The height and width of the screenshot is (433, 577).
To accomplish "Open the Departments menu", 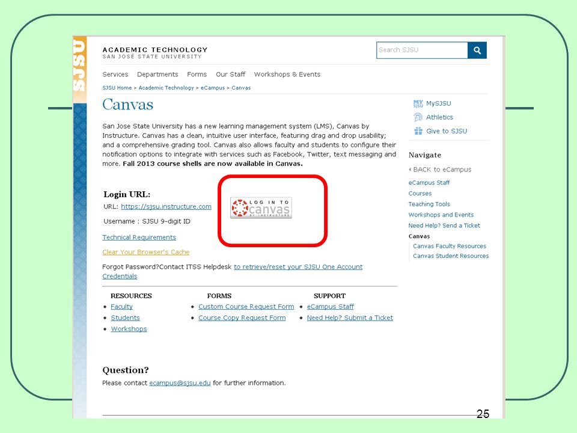I will click(157, 75).
